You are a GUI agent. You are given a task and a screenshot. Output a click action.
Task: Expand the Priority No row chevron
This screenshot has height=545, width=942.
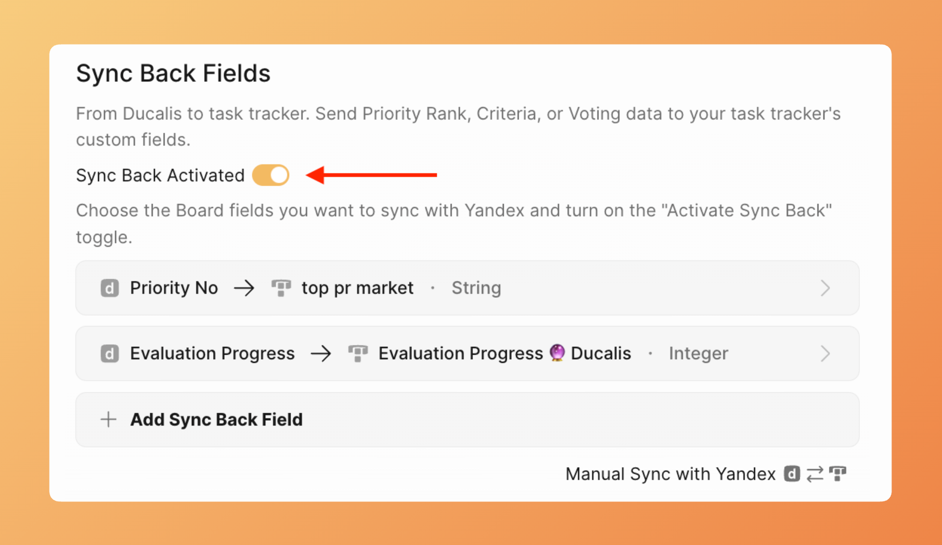click(x=825, y=288)
